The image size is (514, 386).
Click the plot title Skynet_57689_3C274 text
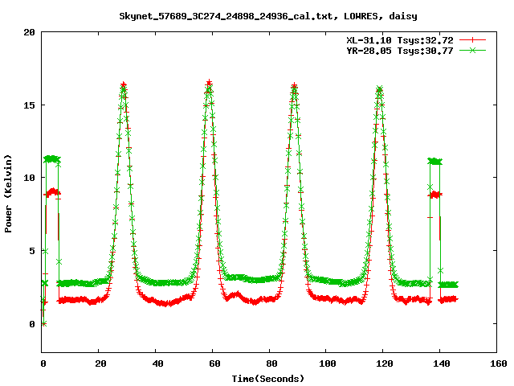(268, 16)
